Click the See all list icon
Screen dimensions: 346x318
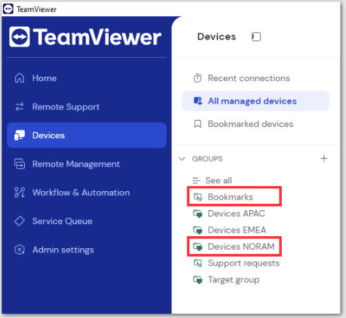click(196, 181)
